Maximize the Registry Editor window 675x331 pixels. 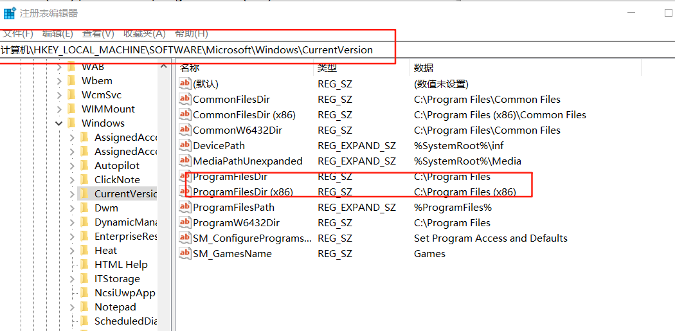[668, 13]
